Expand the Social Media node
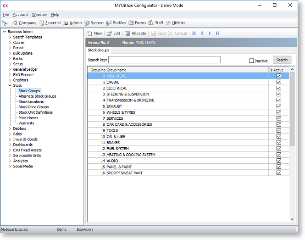305x240 pixels. pyautogui.click(x=10, y=166)
